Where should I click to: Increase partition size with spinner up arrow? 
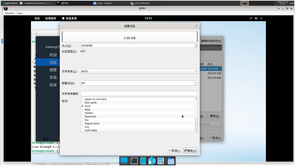pyautogui.click(x=196, y=45)
